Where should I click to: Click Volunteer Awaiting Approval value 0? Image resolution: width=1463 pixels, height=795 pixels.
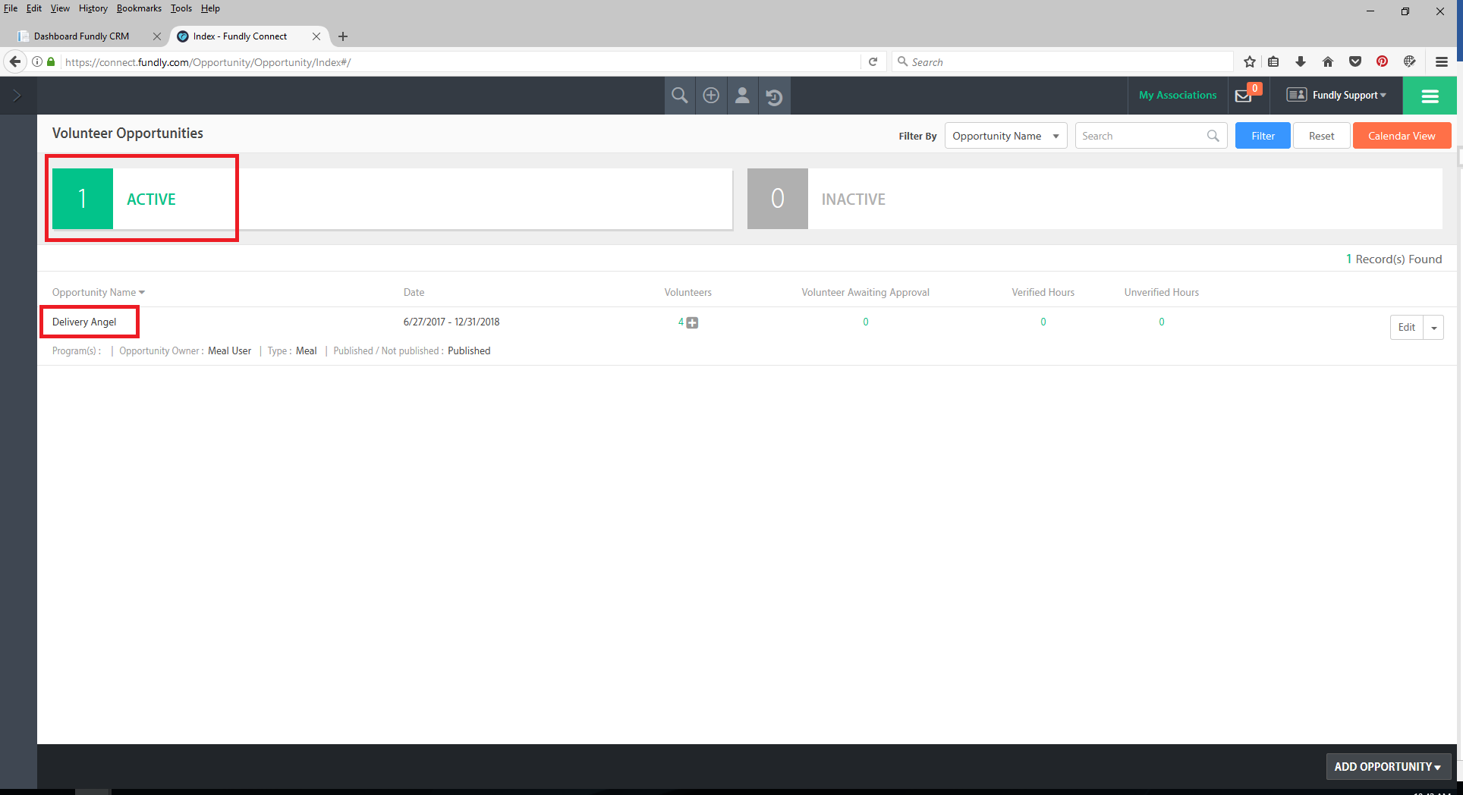(x=865, y=322)
